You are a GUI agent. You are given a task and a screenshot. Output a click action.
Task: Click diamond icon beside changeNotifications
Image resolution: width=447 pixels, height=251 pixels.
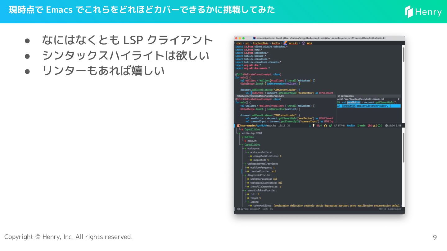tap(251, 156)
